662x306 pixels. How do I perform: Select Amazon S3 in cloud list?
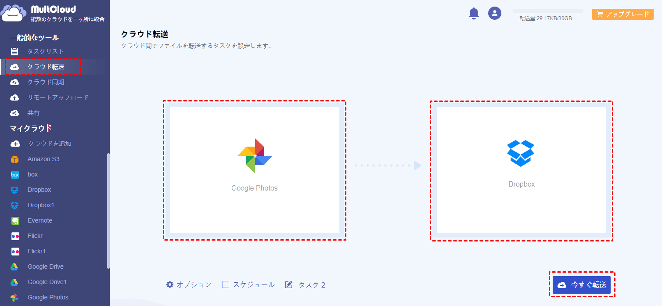(x=43, y=159)
